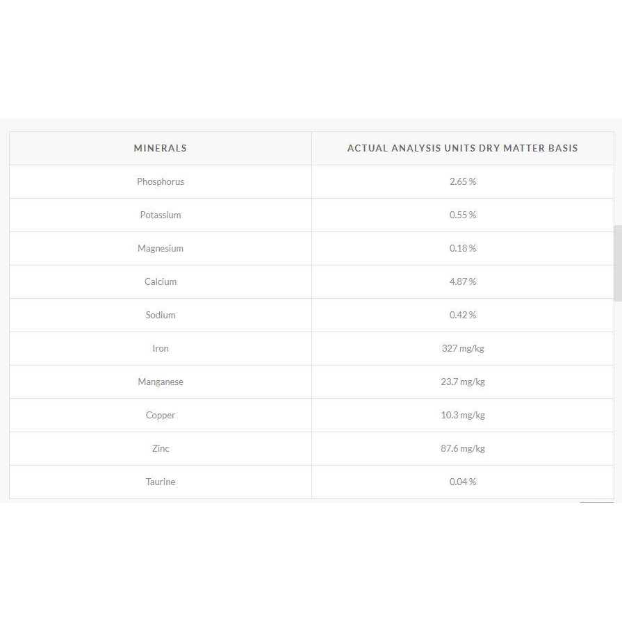Select the 23.7 mg/kg manganese value
The height and width of the screenshot is (622, 622).
click(x=463, y=382)
